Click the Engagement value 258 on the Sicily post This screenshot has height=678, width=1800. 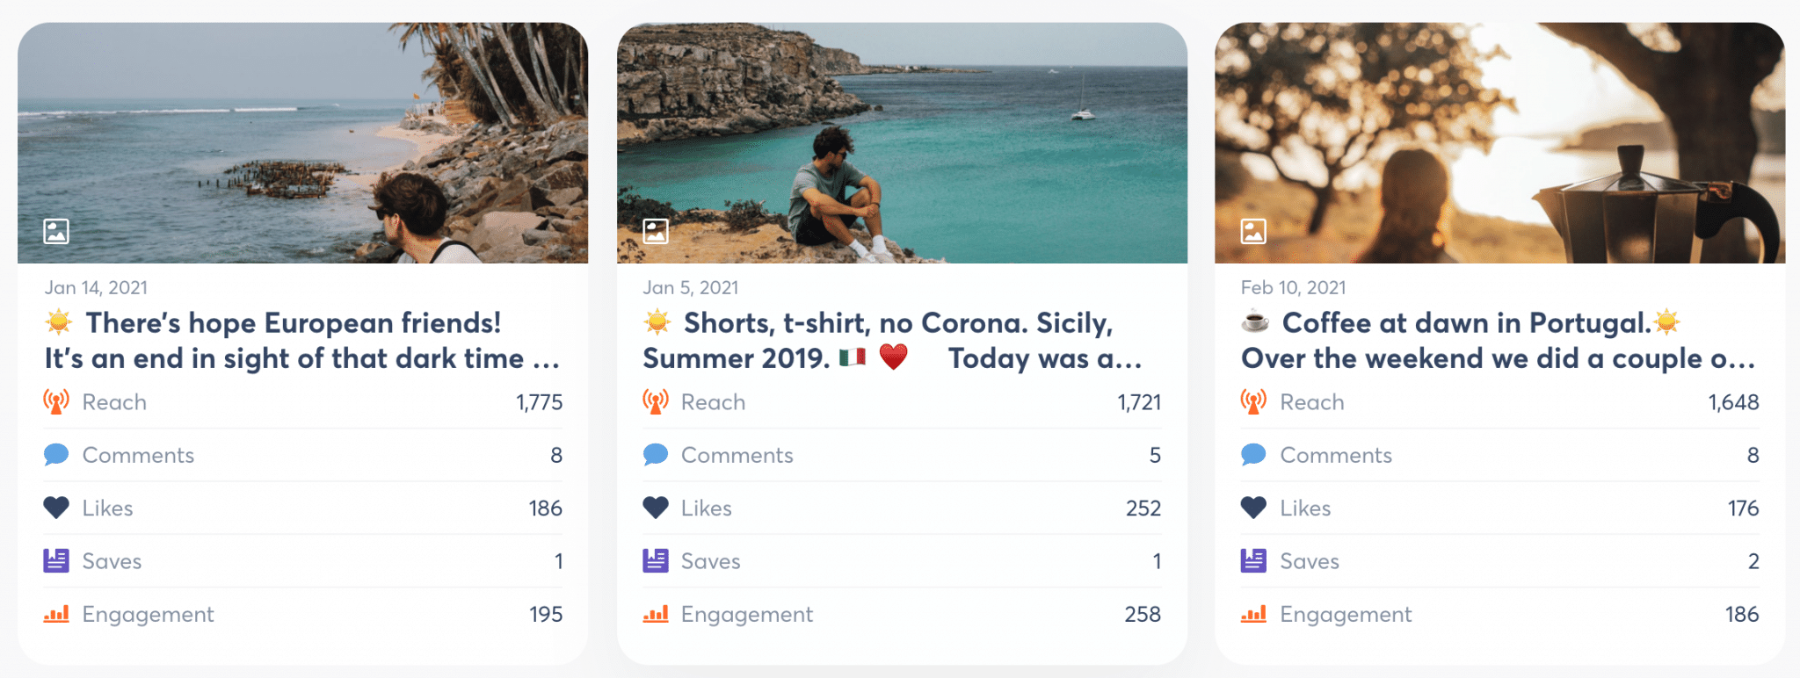point(1143,614)
